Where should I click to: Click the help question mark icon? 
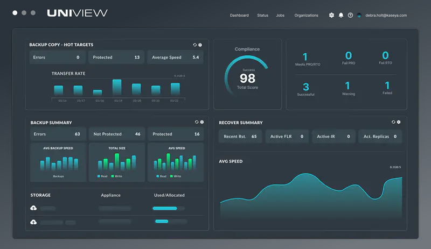click(350, 15)
